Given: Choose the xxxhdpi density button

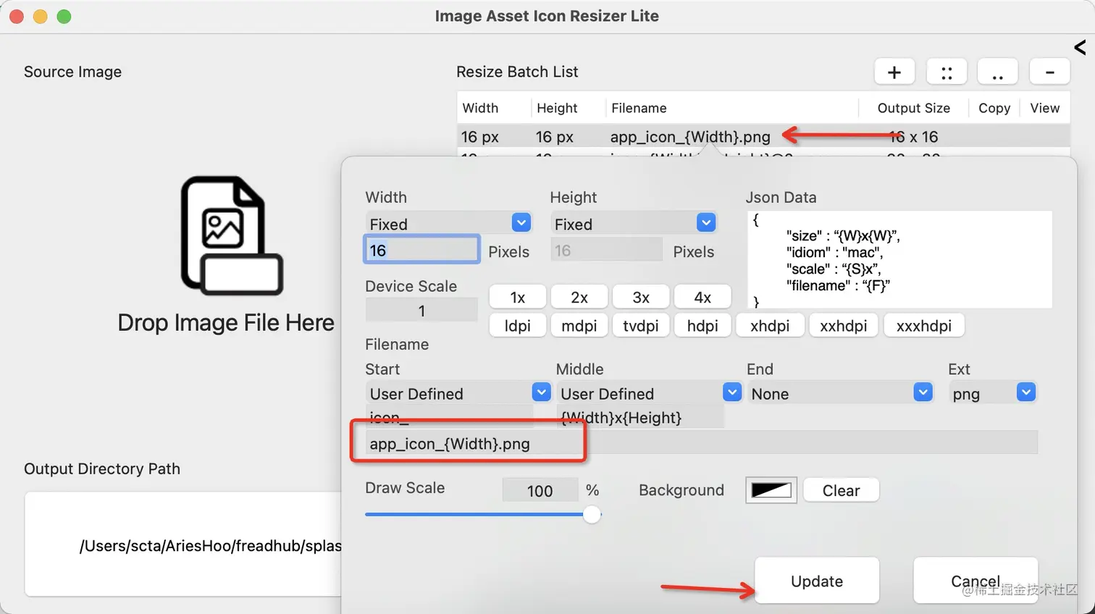Looking at the screenshot, I should [923, 325].
